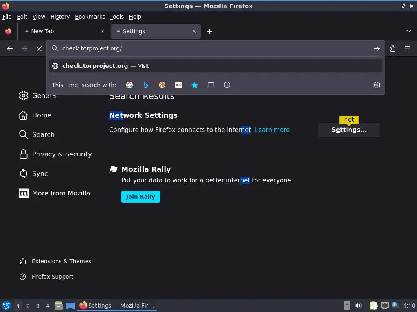Switch to workspace 3 in the taskbar
Screen dimensions: 417x312
38,306
